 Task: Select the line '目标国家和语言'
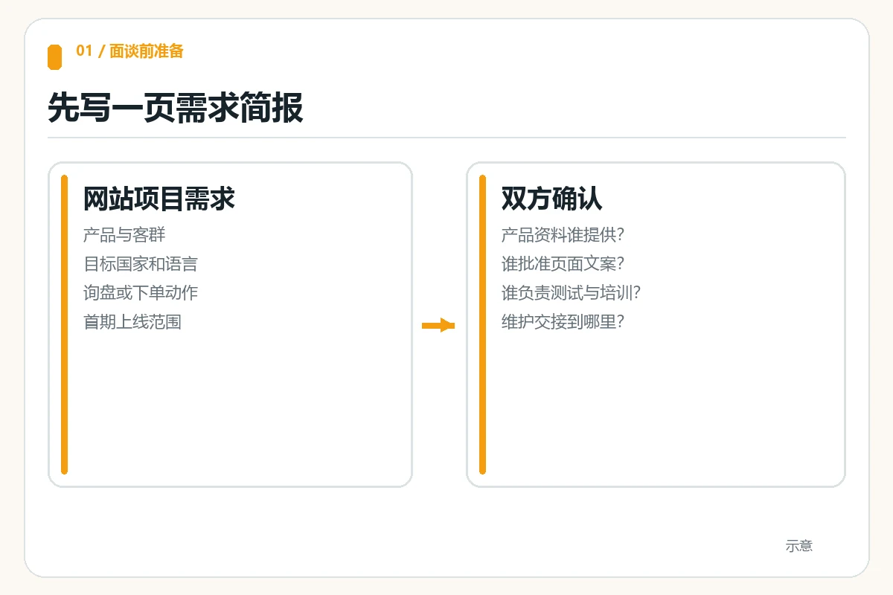point(141,264)
